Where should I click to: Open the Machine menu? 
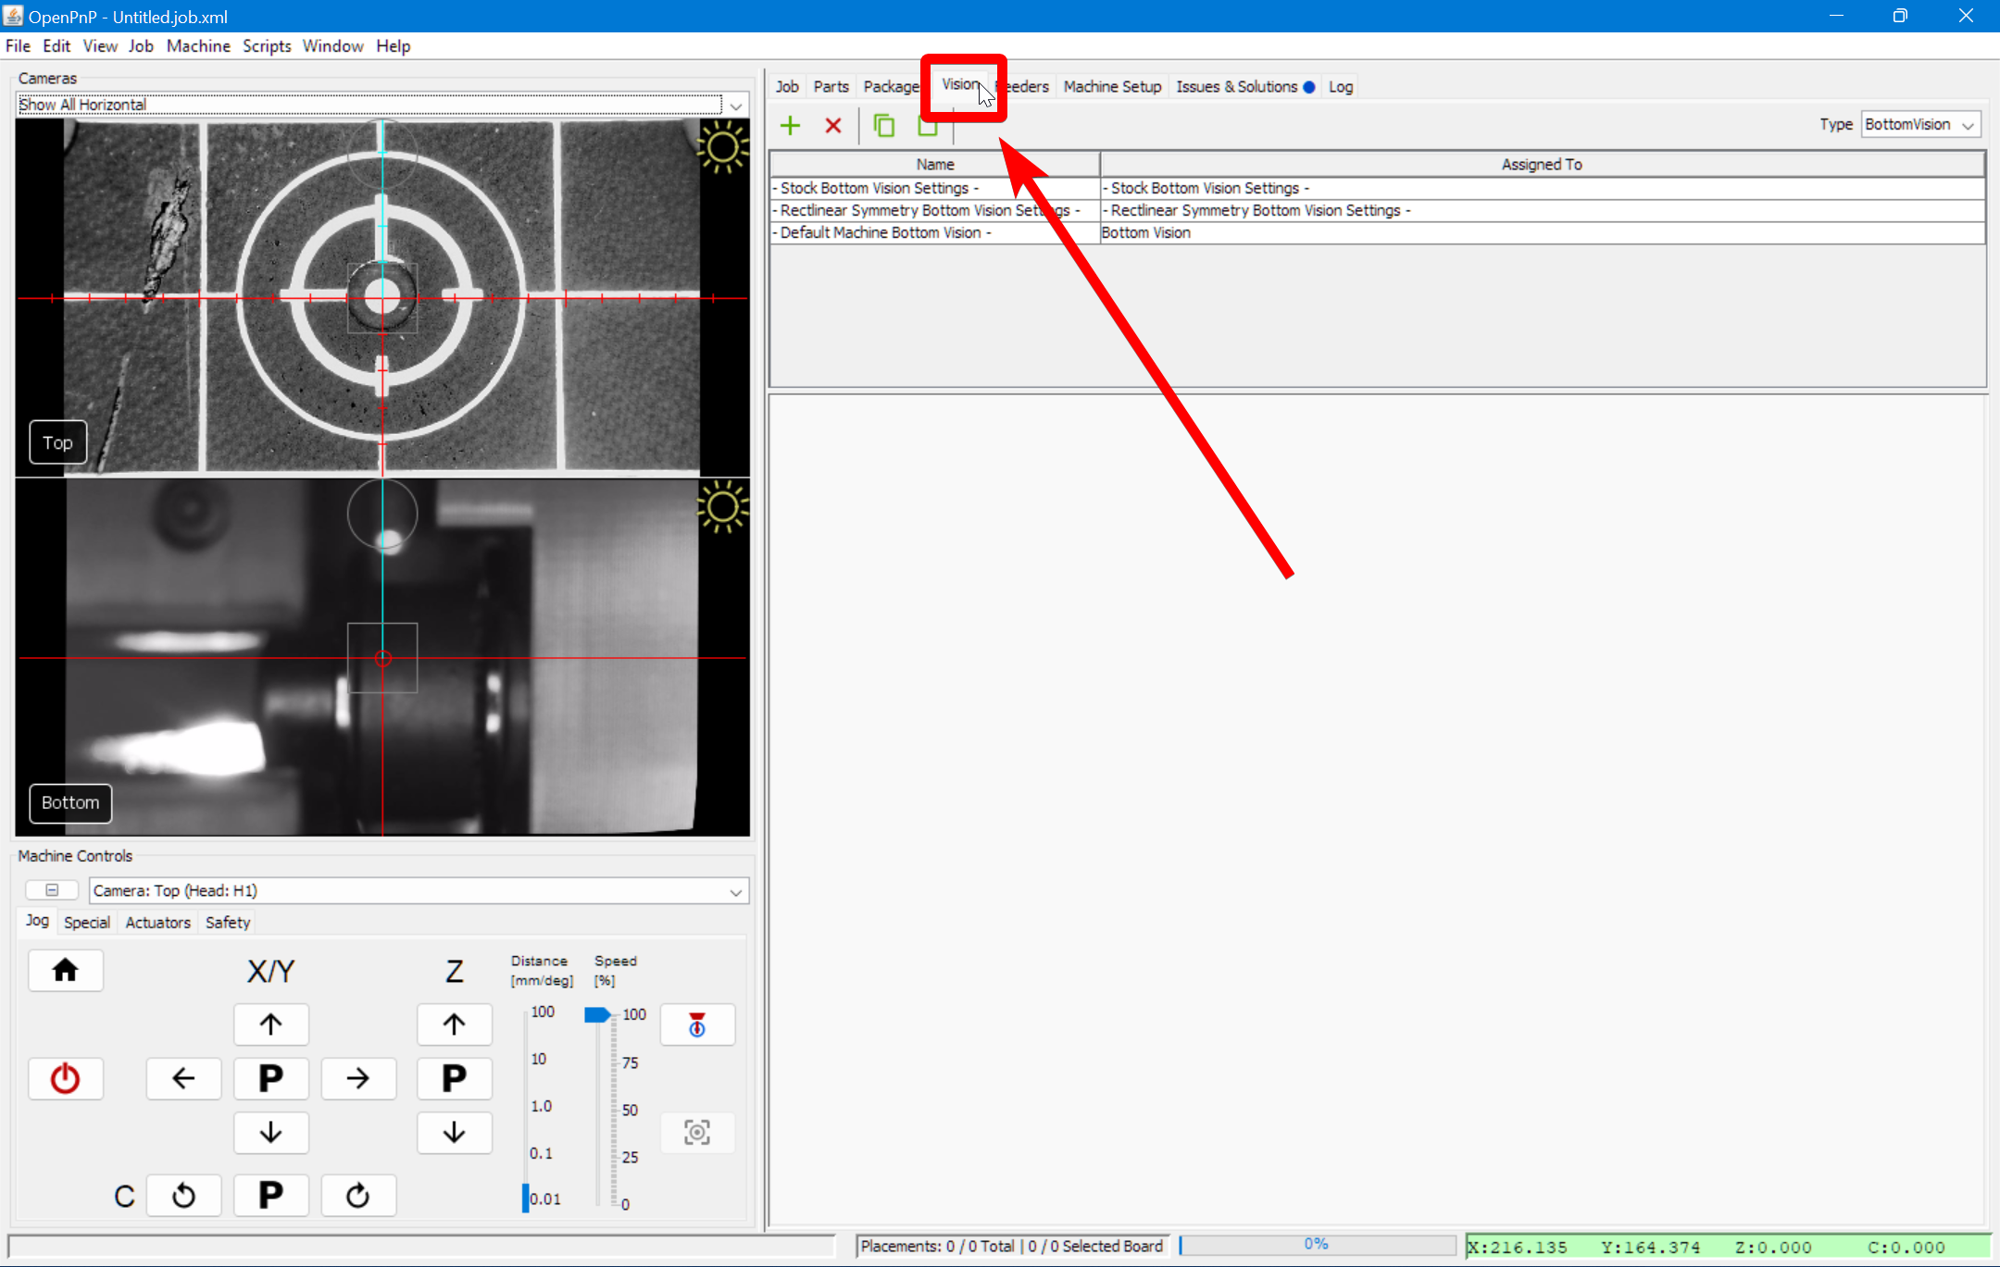(x=198, y=46)
